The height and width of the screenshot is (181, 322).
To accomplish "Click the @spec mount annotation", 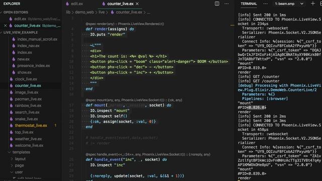I will (134, 100).
